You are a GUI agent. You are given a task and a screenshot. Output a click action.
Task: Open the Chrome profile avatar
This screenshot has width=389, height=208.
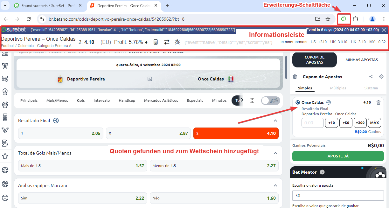point(372,19)
